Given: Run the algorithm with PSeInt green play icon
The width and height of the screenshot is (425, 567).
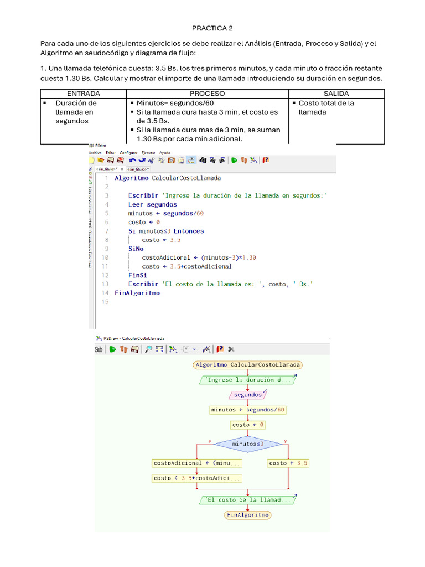Looking at the screenshot, I should [x=234, y=160].
